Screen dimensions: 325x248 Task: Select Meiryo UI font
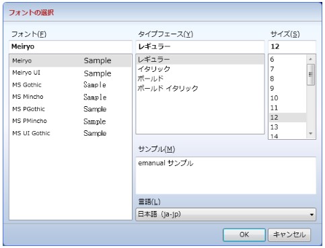click(71, 73)
